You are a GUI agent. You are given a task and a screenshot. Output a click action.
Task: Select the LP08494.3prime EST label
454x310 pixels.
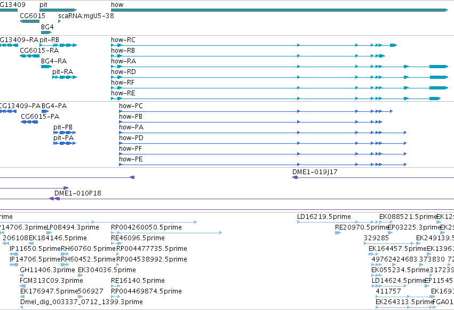[x=73, y=227]
